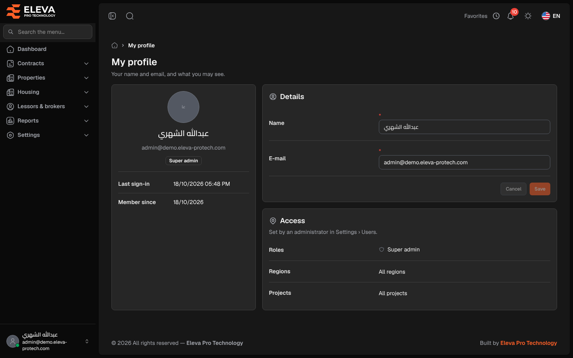
Task: Click the Access section pin icon
Action: [x=273, y=221]
